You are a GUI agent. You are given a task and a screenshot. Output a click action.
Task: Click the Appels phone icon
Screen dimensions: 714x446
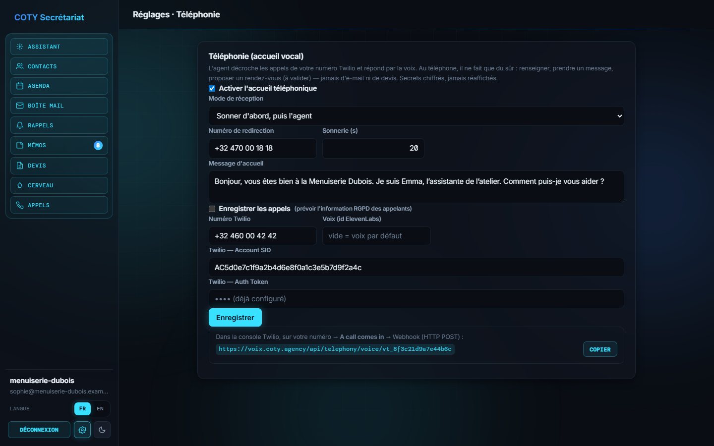tap(20, 205)
